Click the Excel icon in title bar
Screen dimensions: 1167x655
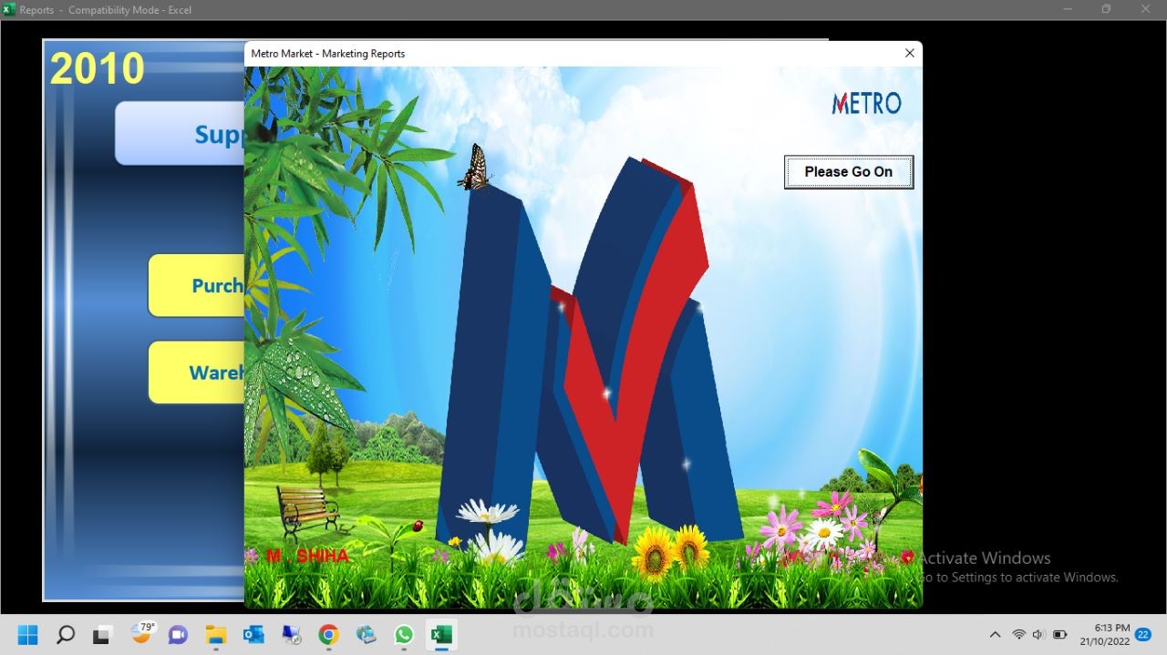click(x=9, y=9)
